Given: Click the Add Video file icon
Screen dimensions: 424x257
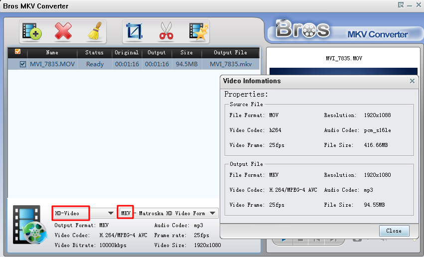Looking at the screenshot, I should click(x=31, y=31).
